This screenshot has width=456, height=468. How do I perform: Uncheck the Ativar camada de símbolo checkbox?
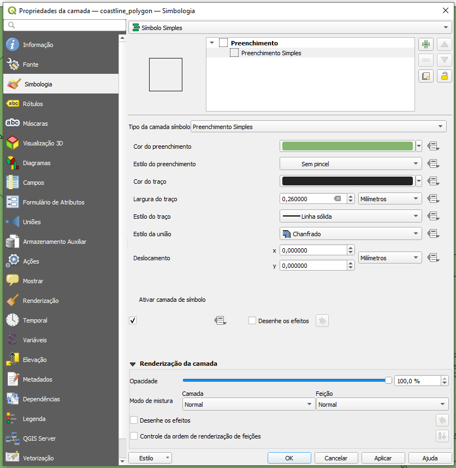pyautogui.click(x=133, y=320)
